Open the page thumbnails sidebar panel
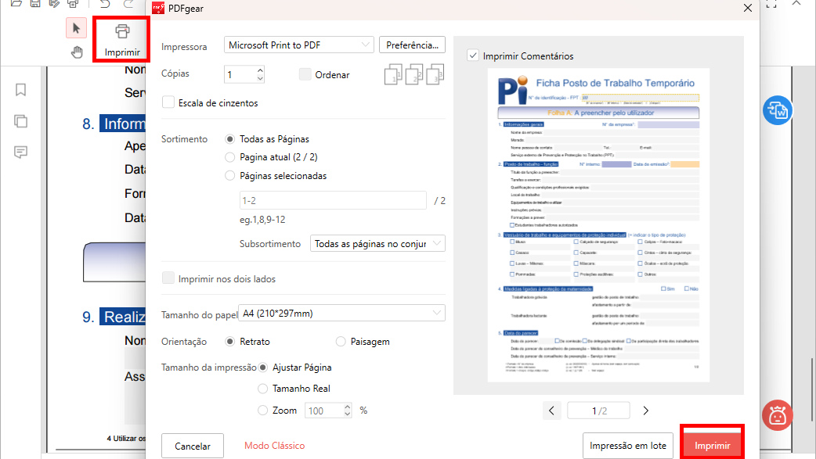This screenshot has width=816, height=459. (20, 121)
